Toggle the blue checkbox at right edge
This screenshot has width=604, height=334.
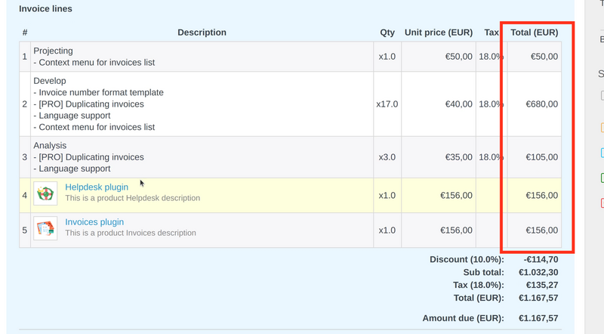pyautogui.click(x=602, y=153)
